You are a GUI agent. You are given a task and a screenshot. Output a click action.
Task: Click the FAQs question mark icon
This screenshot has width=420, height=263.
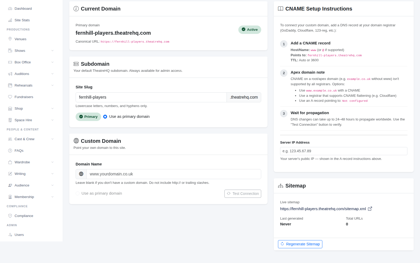click(10, 151)
